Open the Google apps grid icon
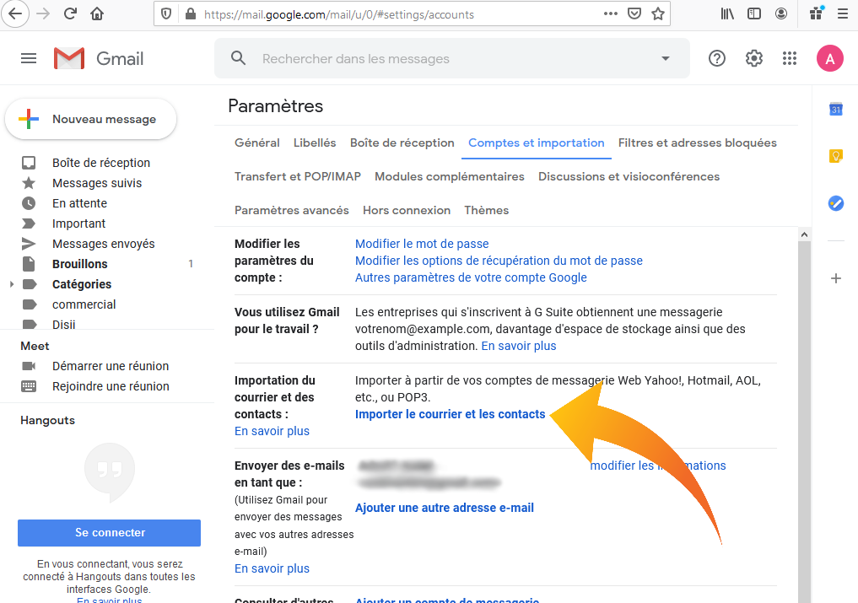This screenshot has width=858, height=603. tap(790, 58)
